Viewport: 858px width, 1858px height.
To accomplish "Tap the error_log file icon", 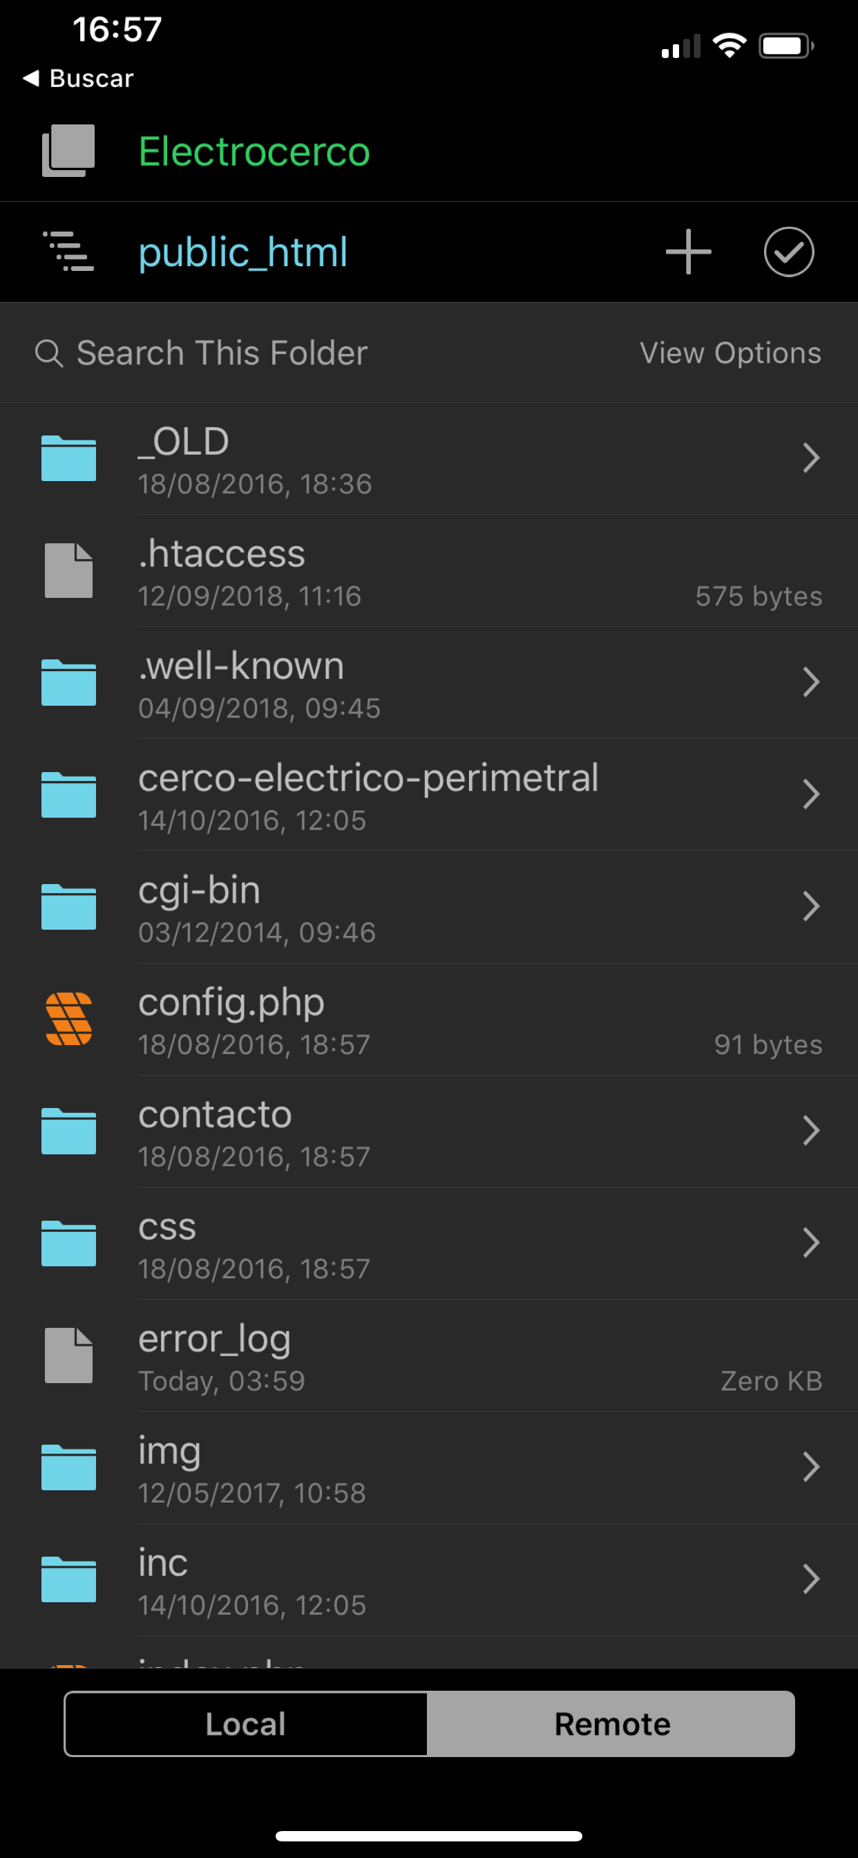I will [68, 1355].
